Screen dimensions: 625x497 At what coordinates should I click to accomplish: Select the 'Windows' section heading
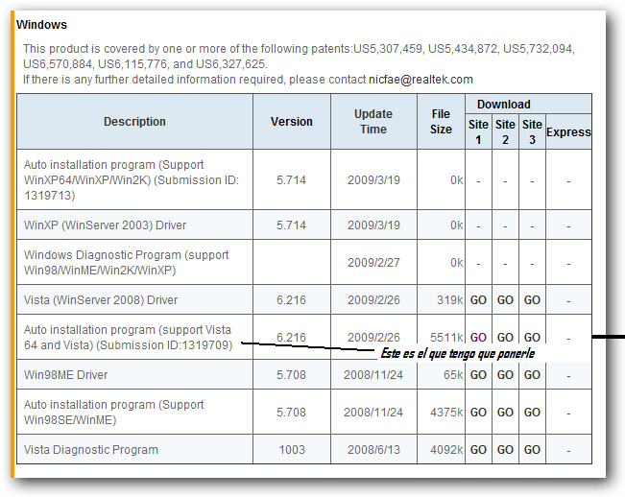41,25
